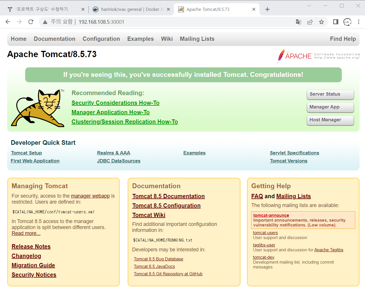Open the Security Notices link
This screenshot has width=365, height=293.
pyautogui.click(x=34, y=275)
